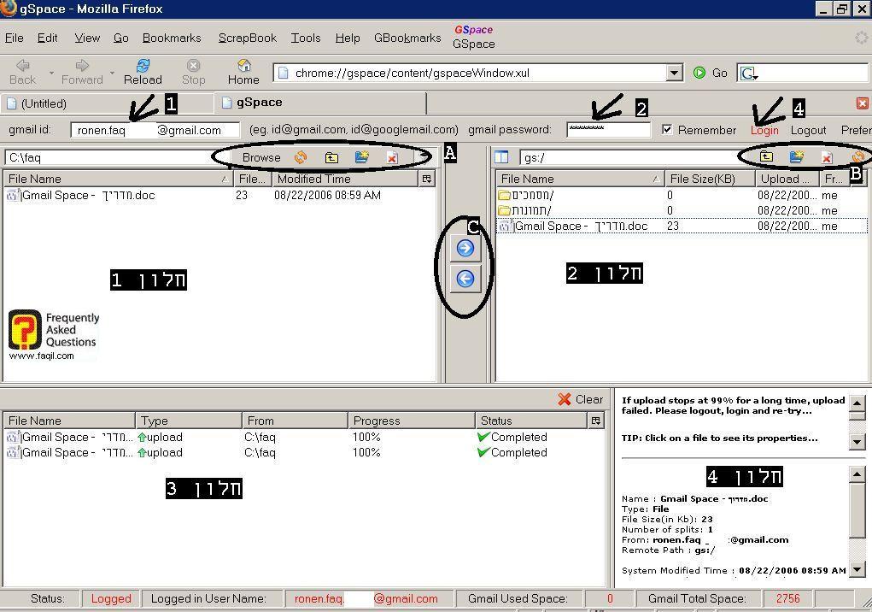Refresh the remote gs:/ listing

click(858, 157)
